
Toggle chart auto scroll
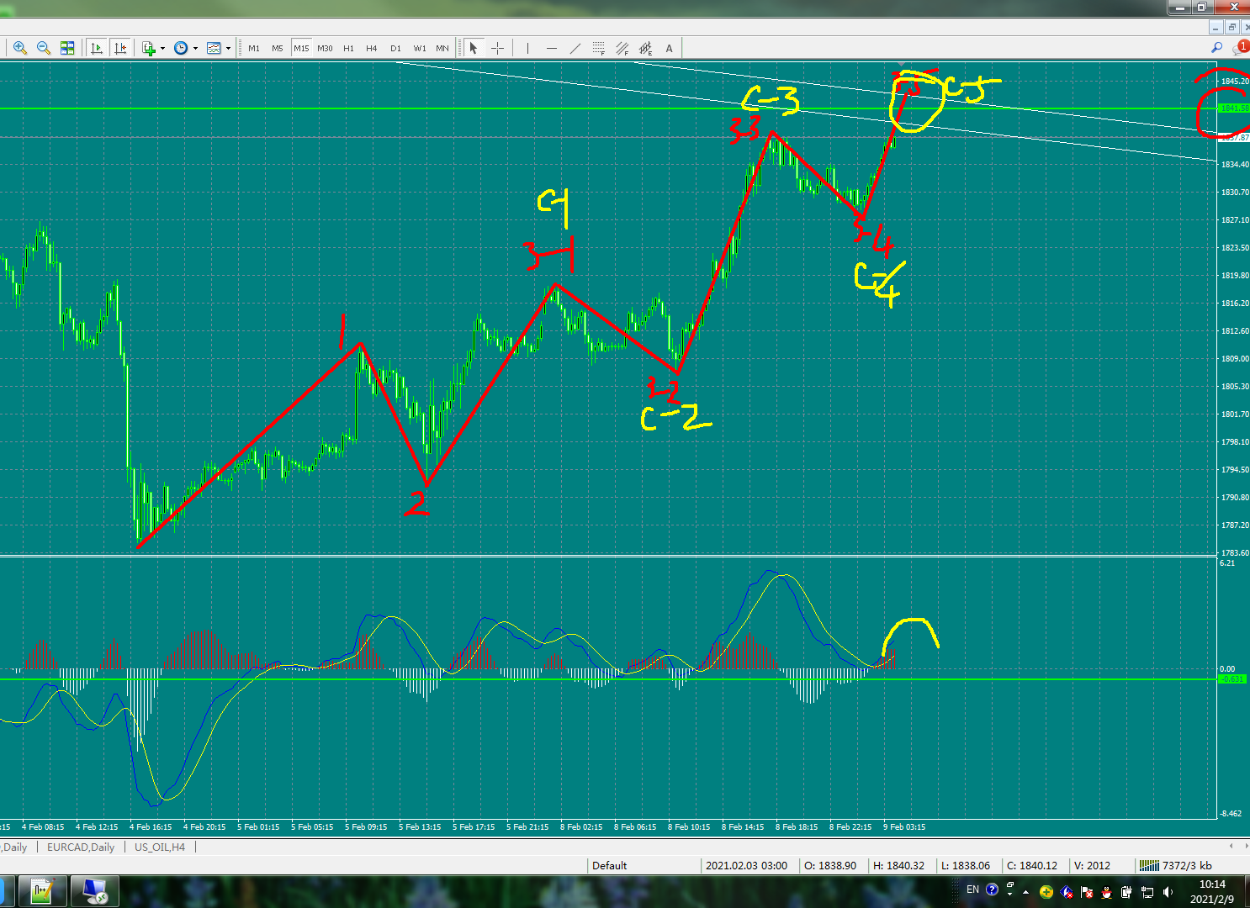(97, 49)
